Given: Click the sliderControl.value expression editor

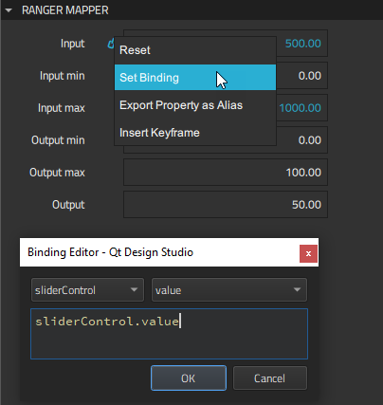Looking at the screenshot, I should pos(169,334).
